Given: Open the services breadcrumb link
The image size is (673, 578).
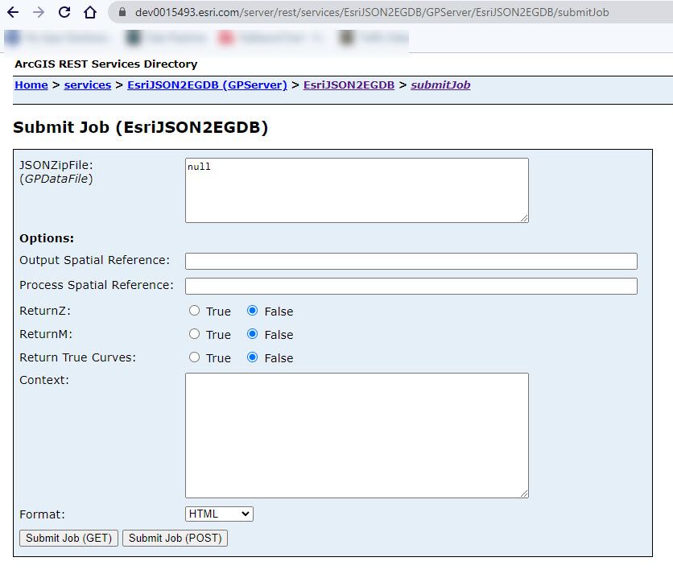Looking at the screenshot, I should pos(87,85).
